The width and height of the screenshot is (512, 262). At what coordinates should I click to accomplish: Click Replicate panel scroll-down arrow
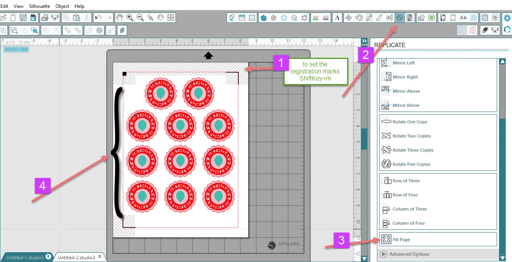coord(502,258)
